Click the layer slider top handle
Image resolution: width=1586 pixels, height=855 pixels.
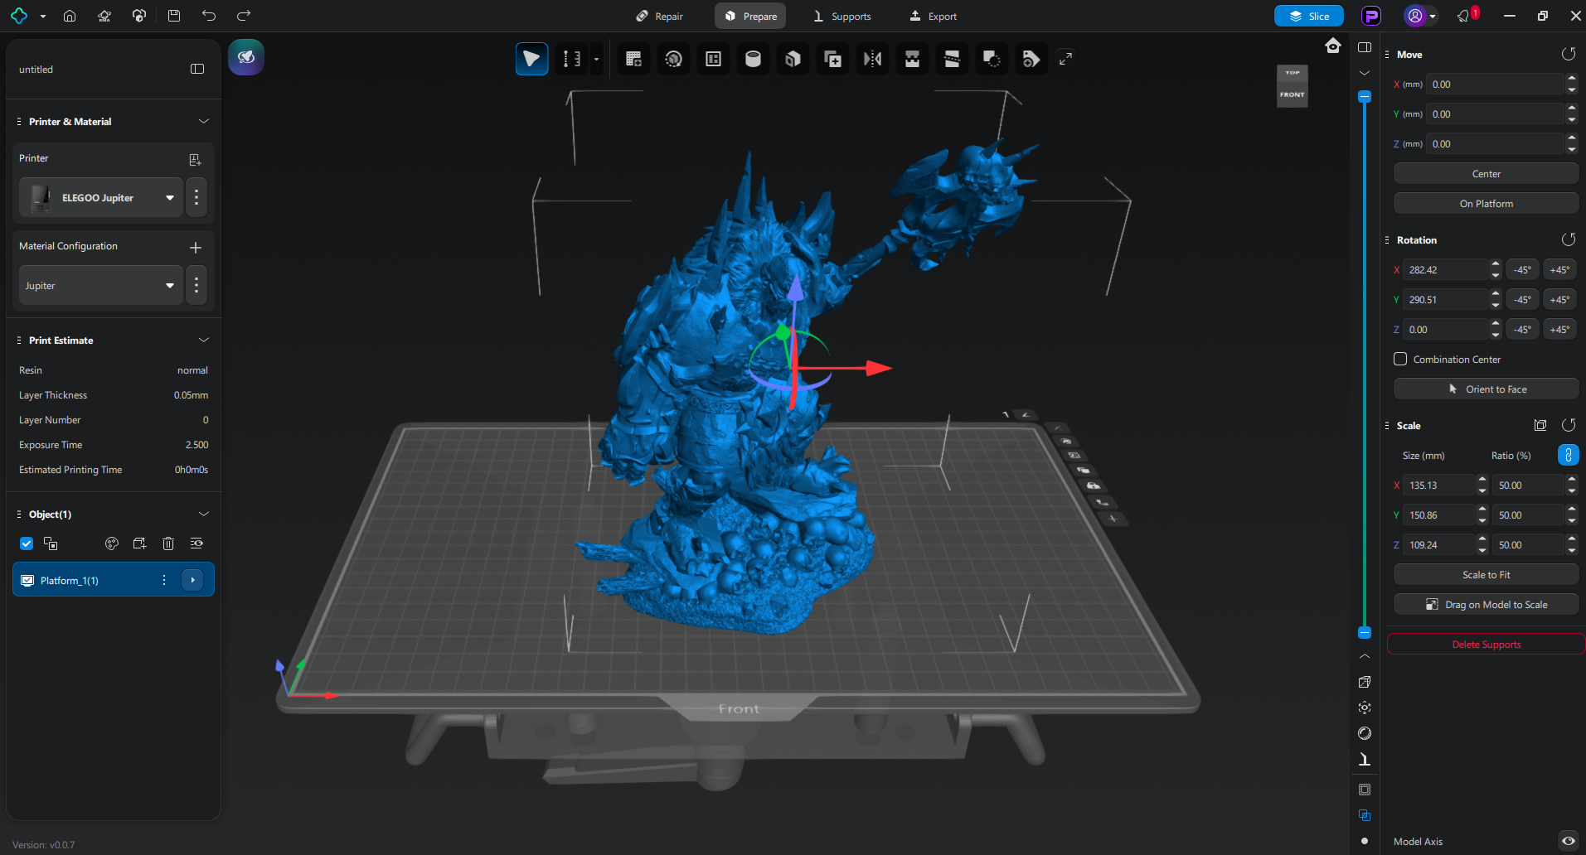1365,97
